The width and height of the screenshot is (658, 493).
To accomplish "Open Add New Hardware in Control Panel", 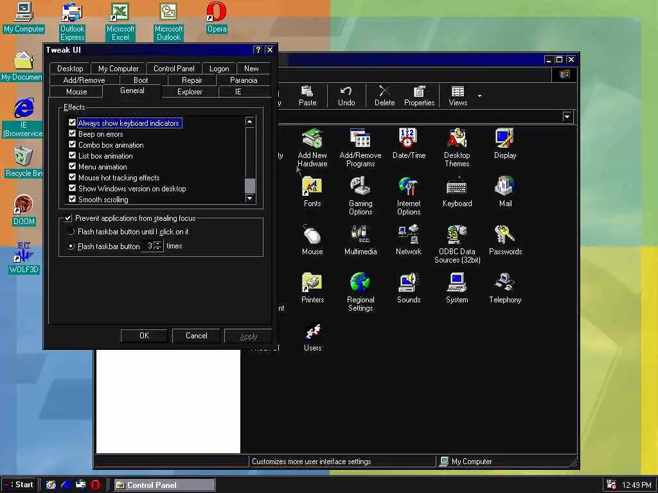I will [x=312, y=147].
